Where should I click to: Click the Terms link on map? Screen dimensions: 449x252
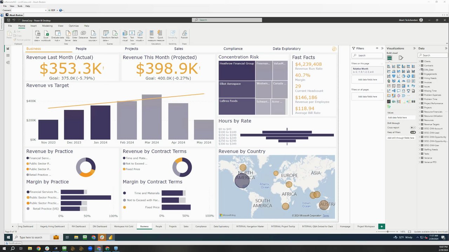326,216
